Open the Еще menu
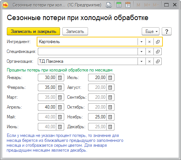 150,31
